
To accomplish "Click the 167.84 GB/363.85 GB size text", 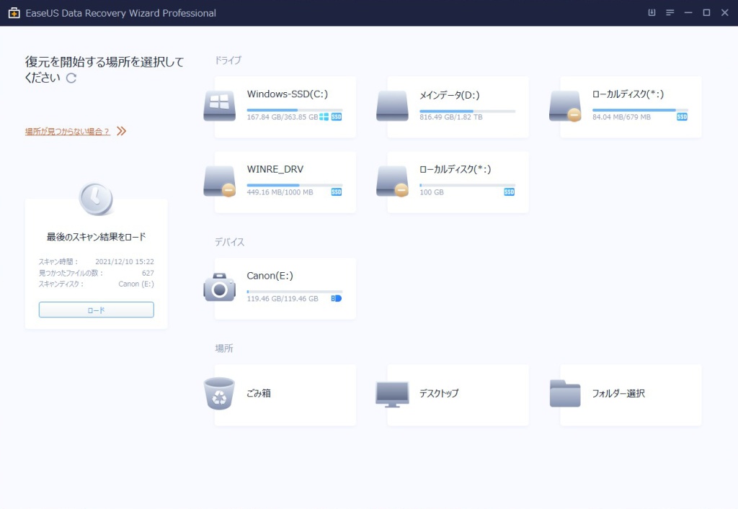I will pos(283,117).
